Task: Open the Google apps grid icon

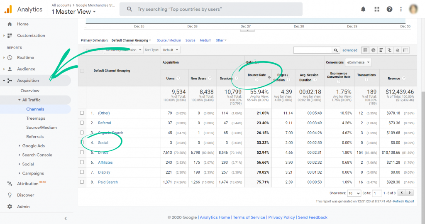Action: coord(377,9)
